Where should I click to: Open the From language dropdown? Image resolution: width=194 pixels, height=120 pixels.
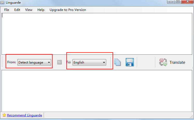pos(34,62)
